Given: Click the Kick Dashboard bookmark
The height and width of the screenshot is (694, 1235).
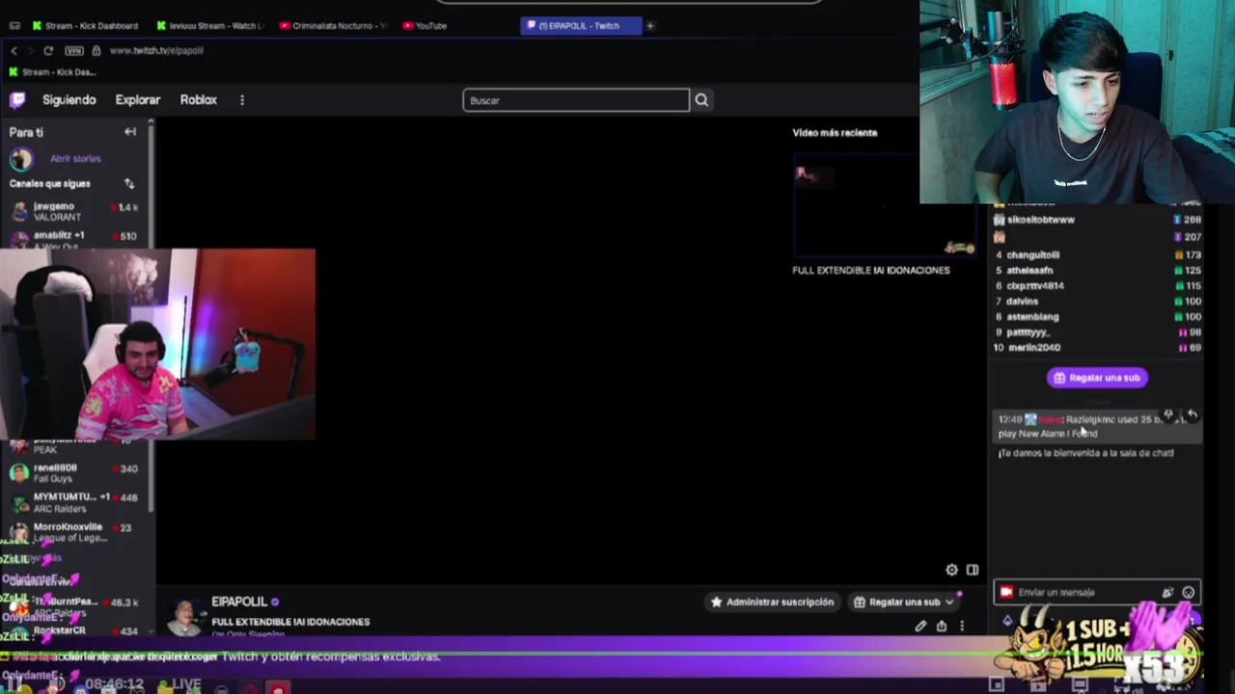Looking at the screenshot, I should tap(52, 72).
